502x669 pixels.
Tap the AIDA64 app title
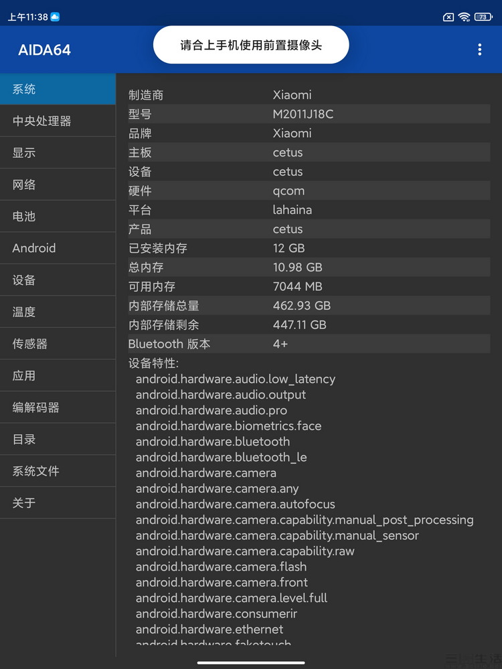tap(44, 50)
